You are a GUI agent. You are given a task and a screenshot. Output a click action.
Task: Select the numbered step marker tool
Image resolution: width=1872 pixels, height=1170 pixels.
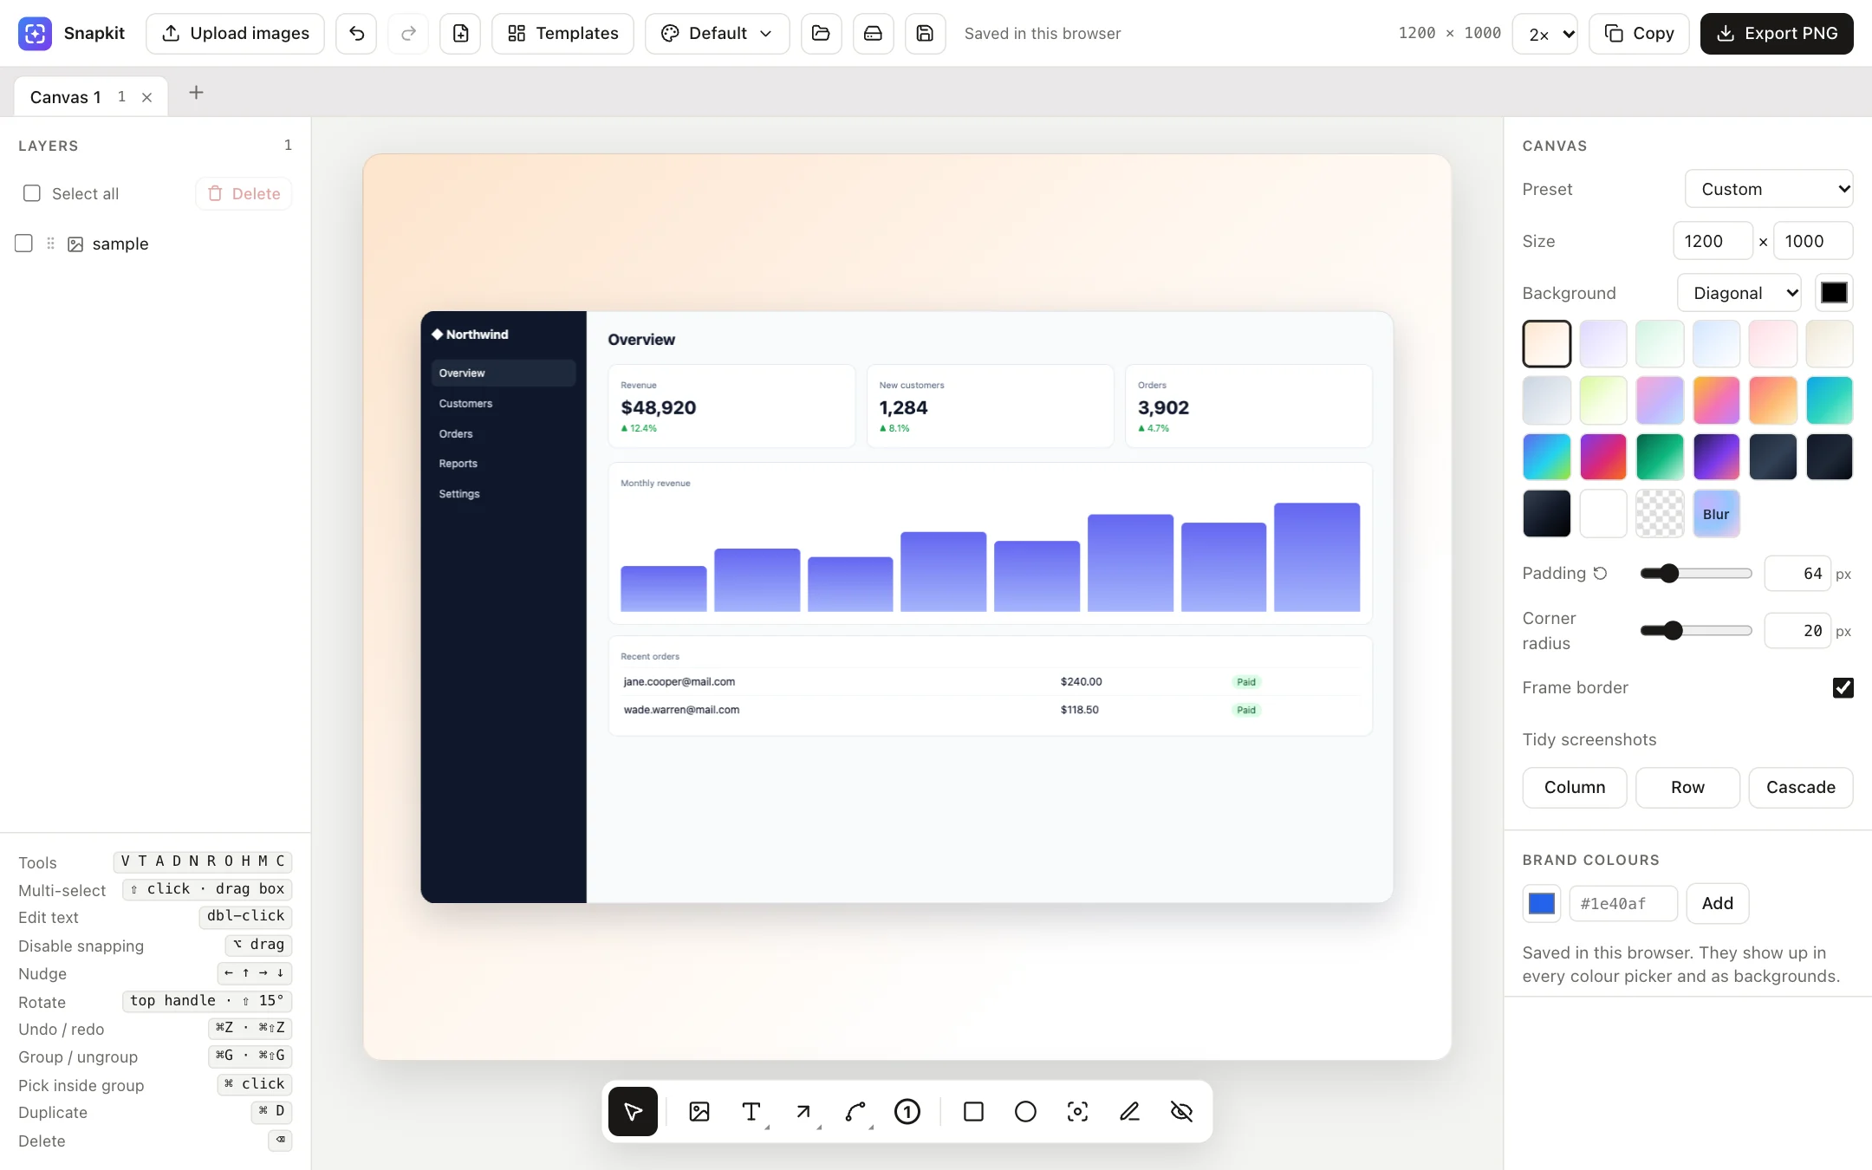[907, 1111]
